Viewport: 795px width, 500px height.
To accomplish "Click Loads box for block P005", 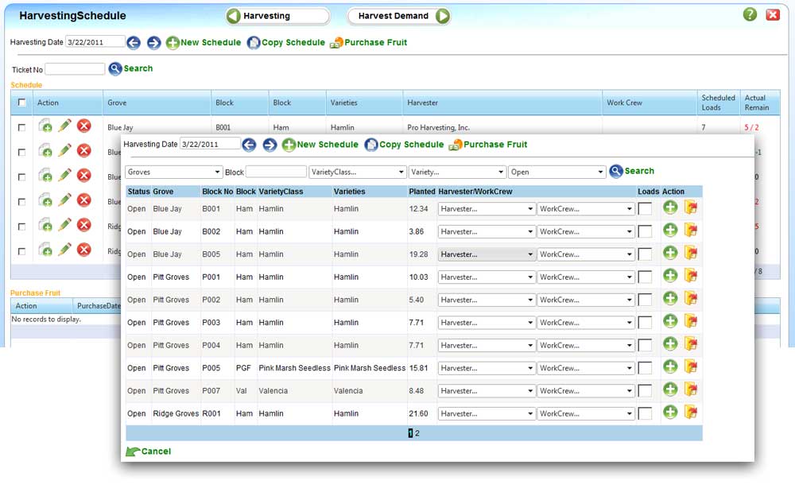I will [645, 368].
